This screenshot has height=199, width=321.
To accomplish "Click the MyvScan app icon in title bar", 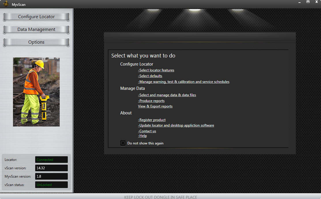I will pos(6,4).
